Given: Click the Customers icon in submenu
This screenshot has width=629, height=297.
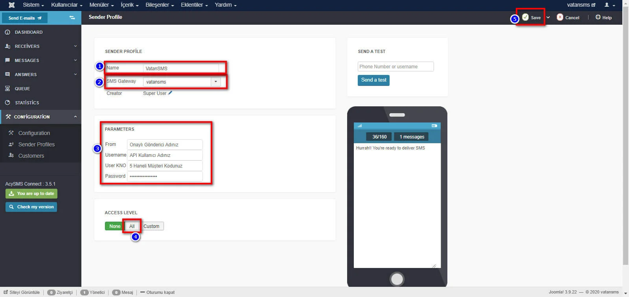Looking at the screenshot, I should (x=11, y=155).
